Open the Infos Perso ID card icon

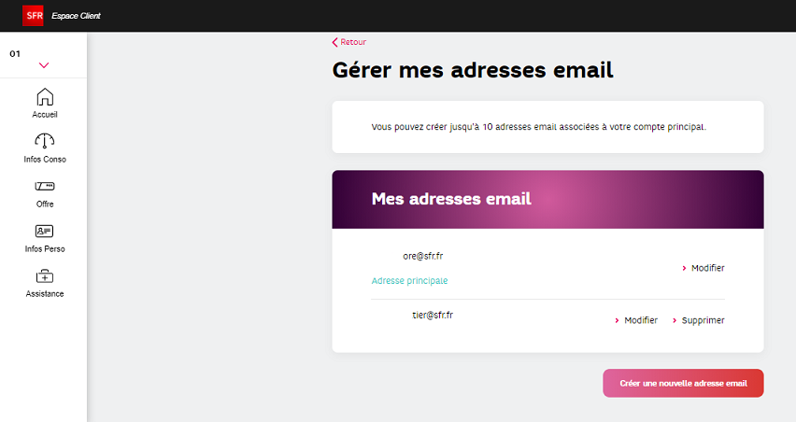tap(44, 231)
